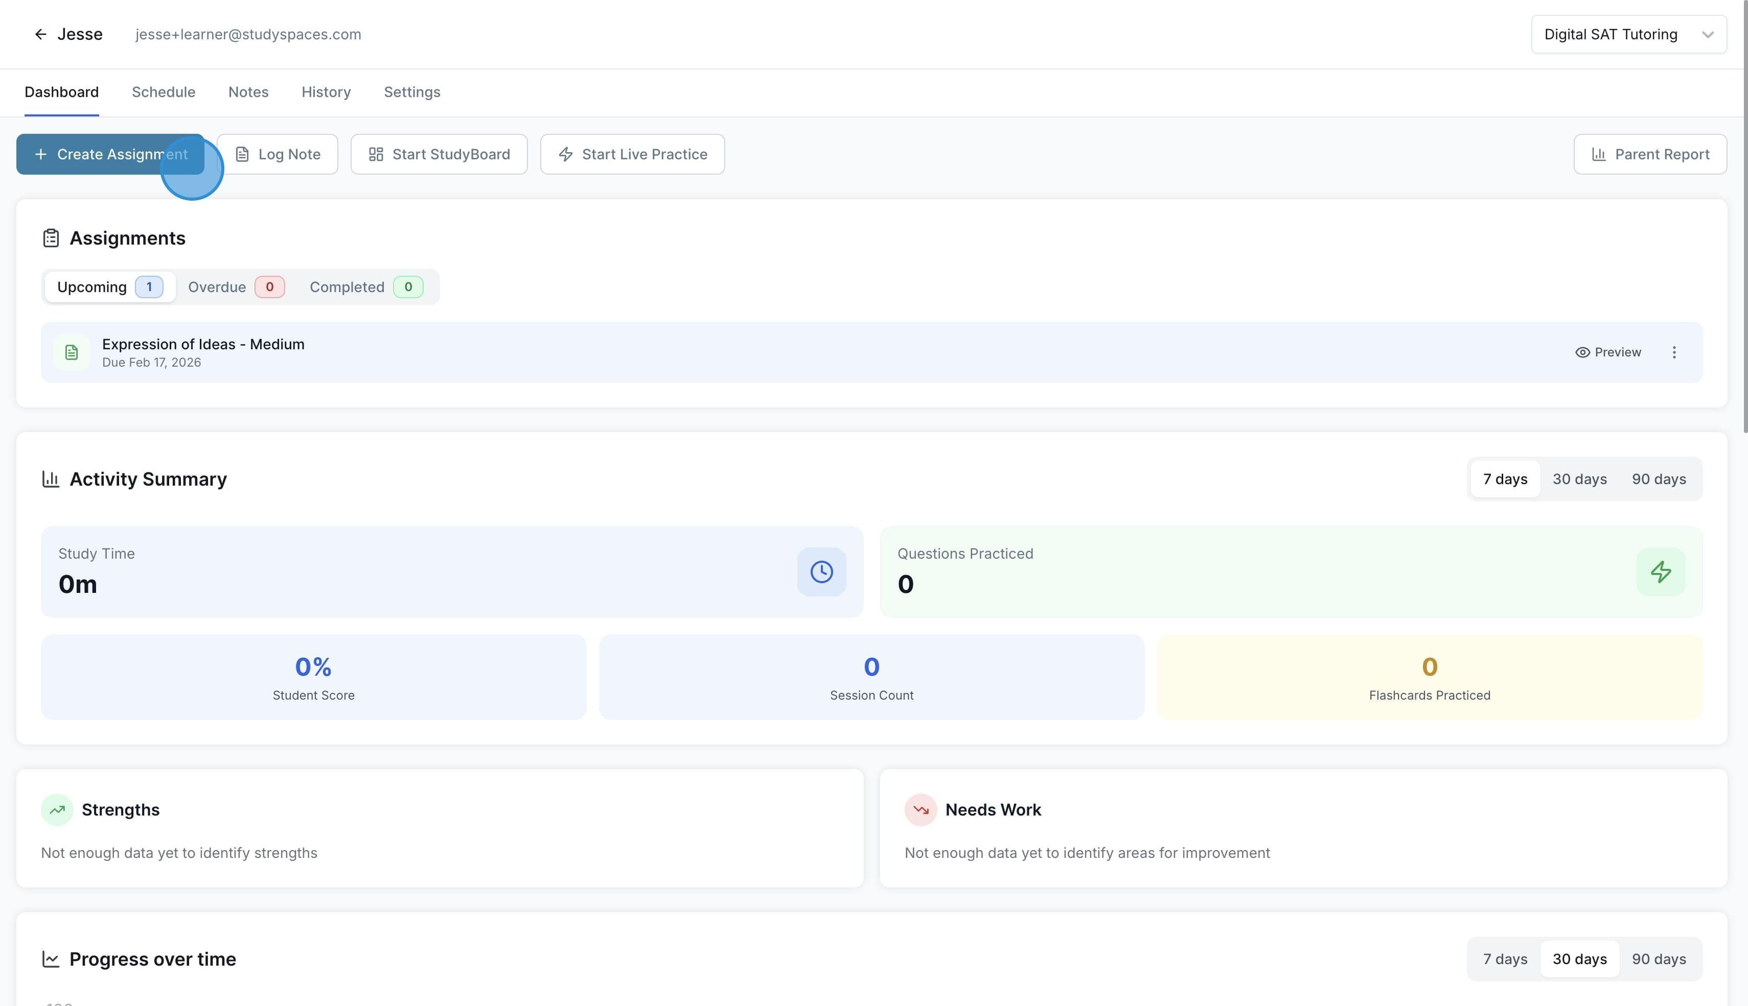Open the Digital SAT Tutoring dropdown
This screenshot has height=1006, width=1748.
(x=1628, y=35)
